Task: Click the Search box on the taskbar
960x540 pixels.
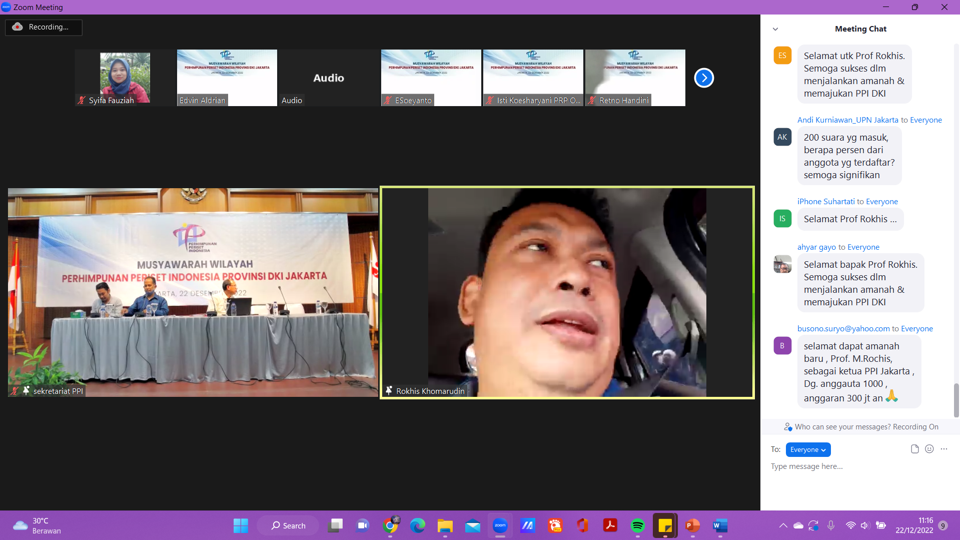Action: tap(288, 525)
